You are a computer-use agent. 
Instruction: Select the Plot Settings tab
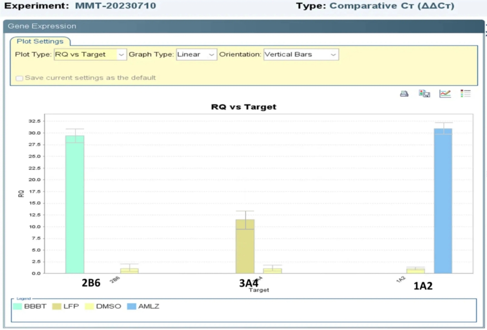point(40,42)
